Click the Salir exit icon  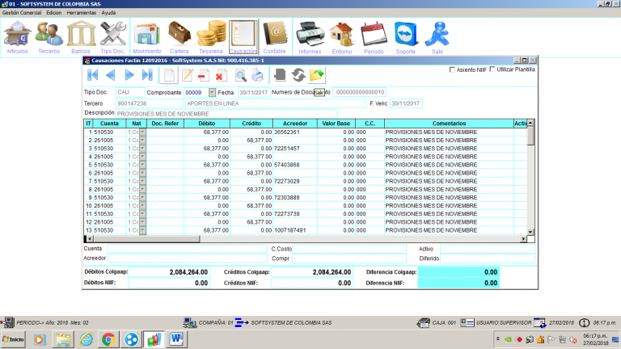[437, 38]
